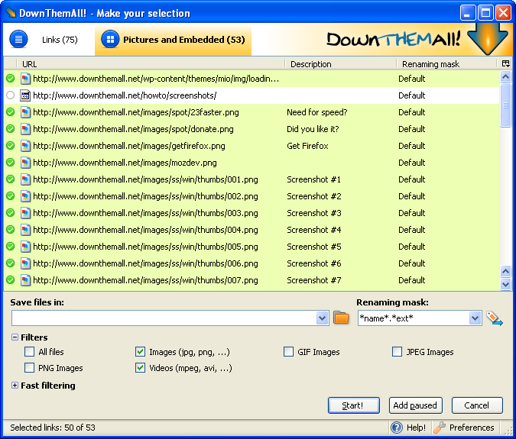Collapse the Filters section
Viewport: 516px width, 439px height.
15,337
